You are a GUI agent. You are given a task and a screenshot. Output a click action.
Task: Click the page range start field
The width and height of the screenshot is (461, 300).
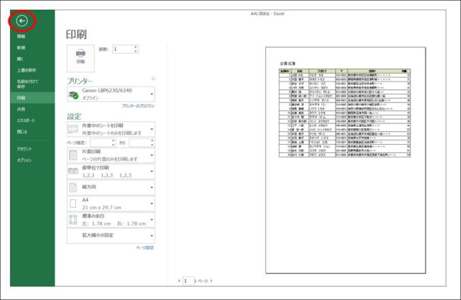pyautogui.click(x=101, y=143)
